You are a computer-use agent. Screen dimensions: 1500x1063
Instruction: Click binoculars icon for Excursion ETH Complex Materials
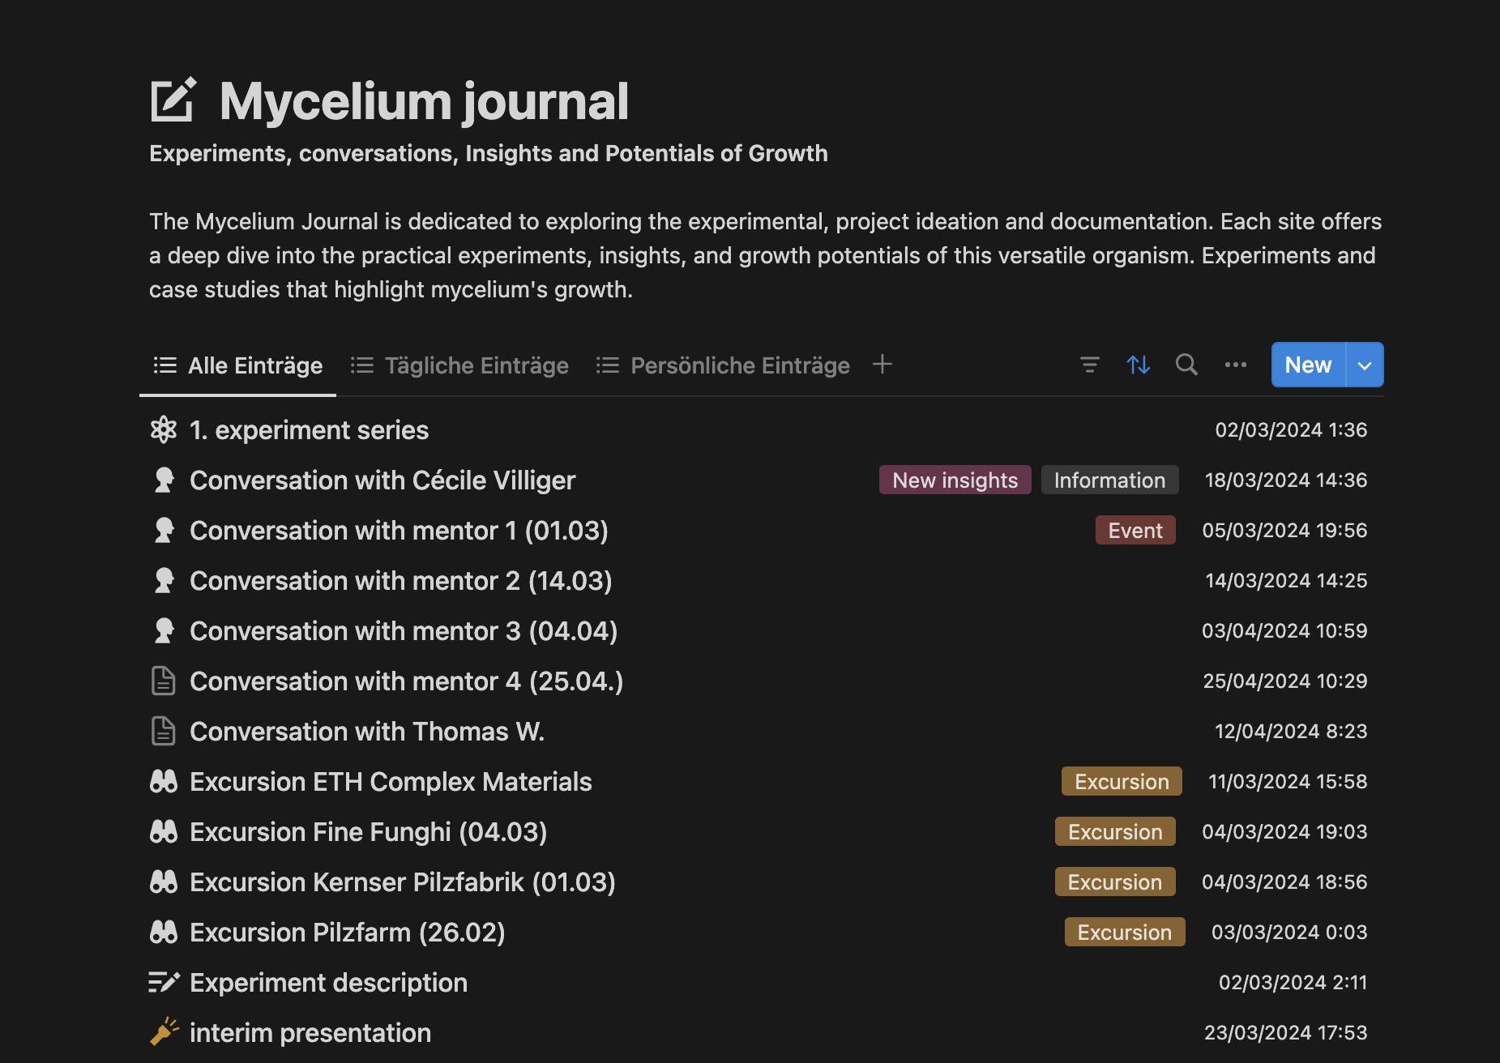pos(164,782)
